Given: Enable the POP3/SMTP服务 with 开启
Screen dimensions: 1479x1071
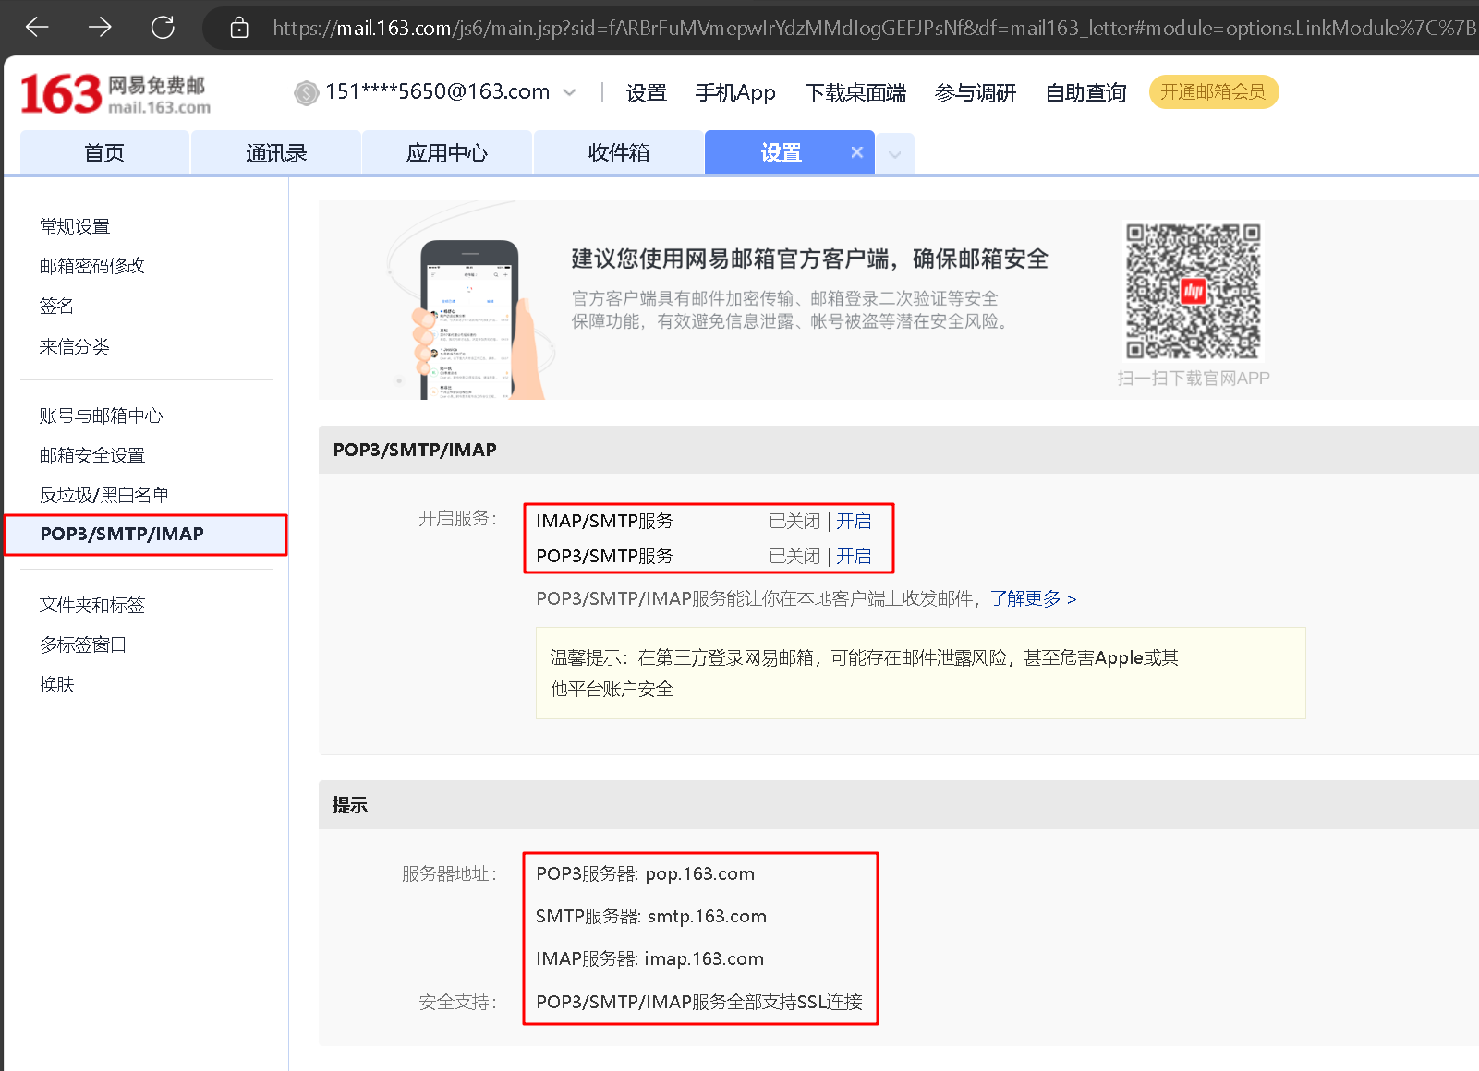Looking at the screenshot, I should pos(855,556).
